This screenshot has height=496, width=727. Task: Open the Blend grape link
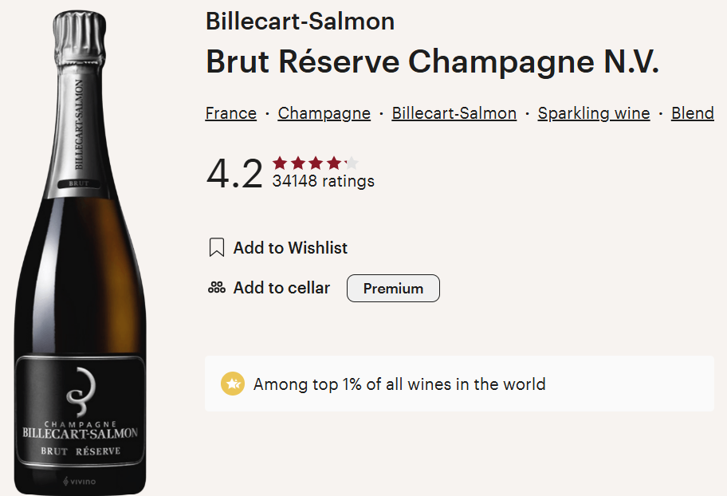693,113
